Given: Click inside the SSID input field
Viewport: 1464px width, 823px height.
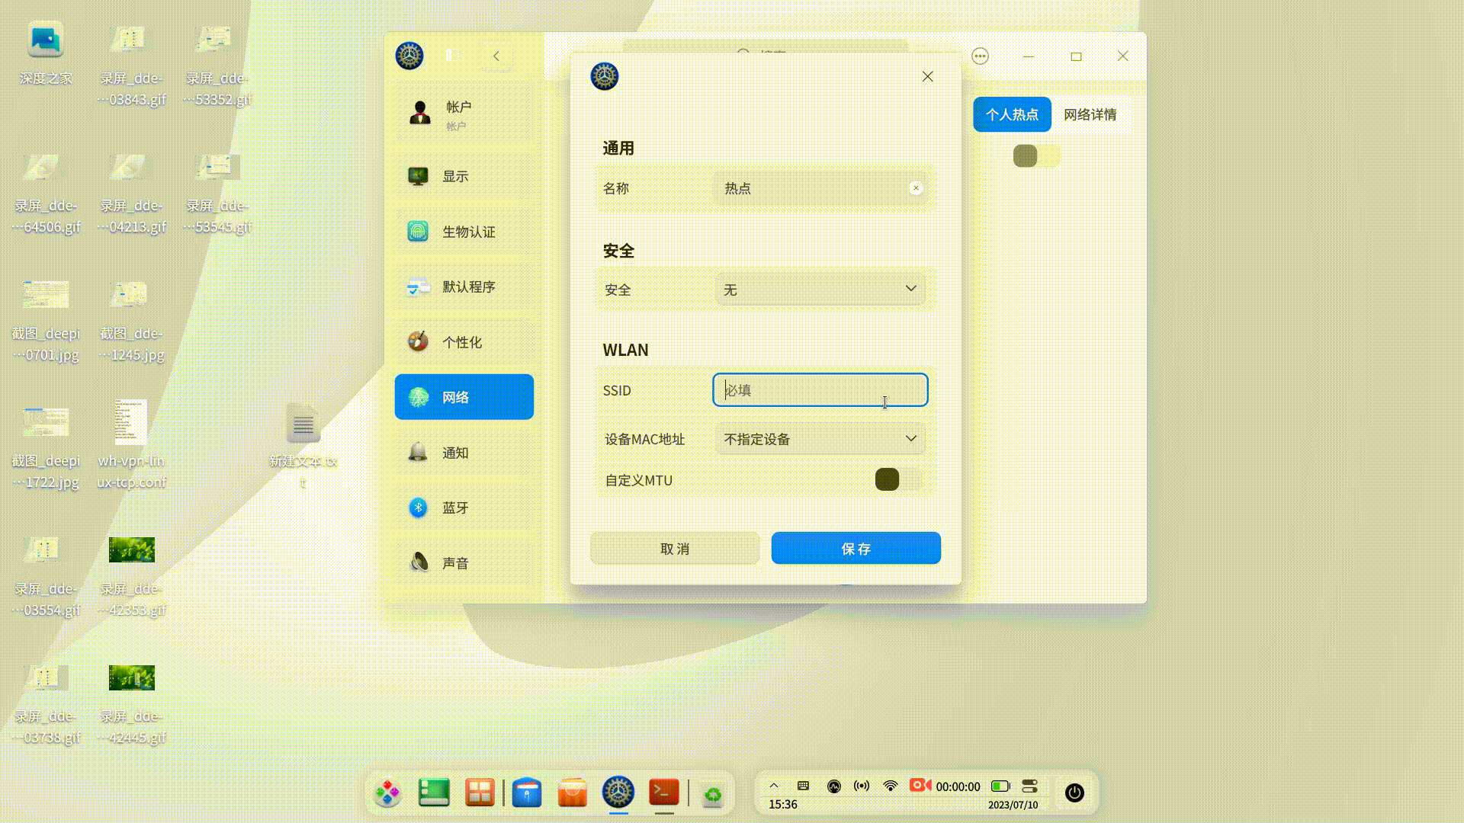Looking at the screenshot, I should click(x=820, y=389).
